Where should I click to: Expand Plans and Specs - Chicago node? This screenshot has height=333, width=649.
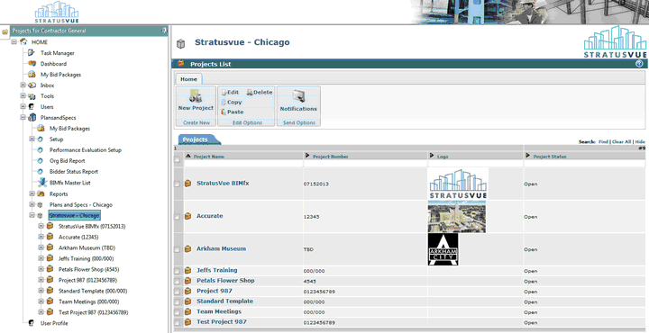coord(32,204)
